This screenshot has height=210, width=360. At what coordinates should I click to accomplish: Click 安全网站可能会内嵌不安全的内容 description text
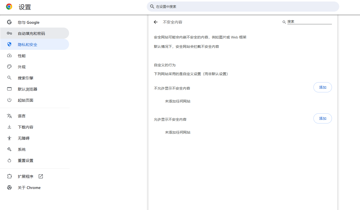pos(200,37)
